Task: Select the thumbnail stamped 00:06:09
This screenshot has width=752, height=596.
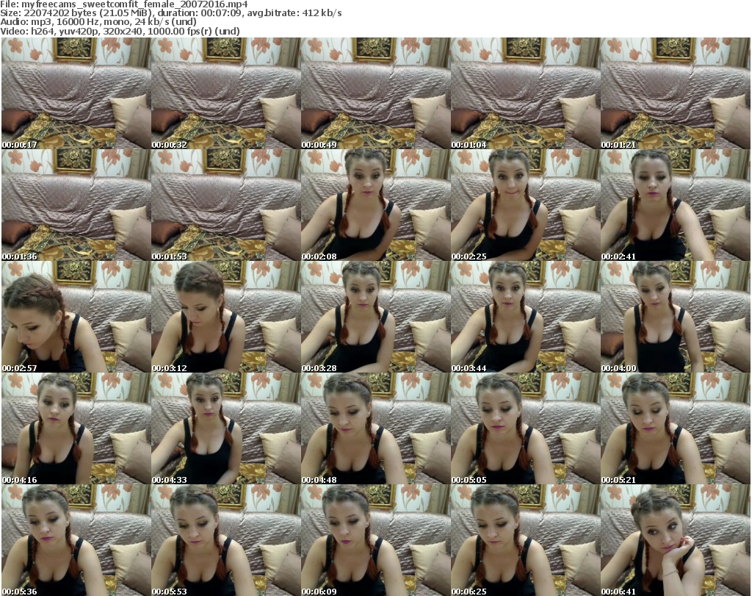Action: pos(375,540)
